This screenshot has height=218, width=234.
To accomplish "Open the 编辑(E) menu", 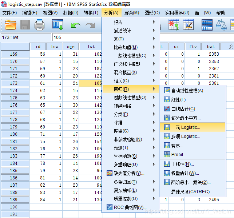I will pos(30,13).
